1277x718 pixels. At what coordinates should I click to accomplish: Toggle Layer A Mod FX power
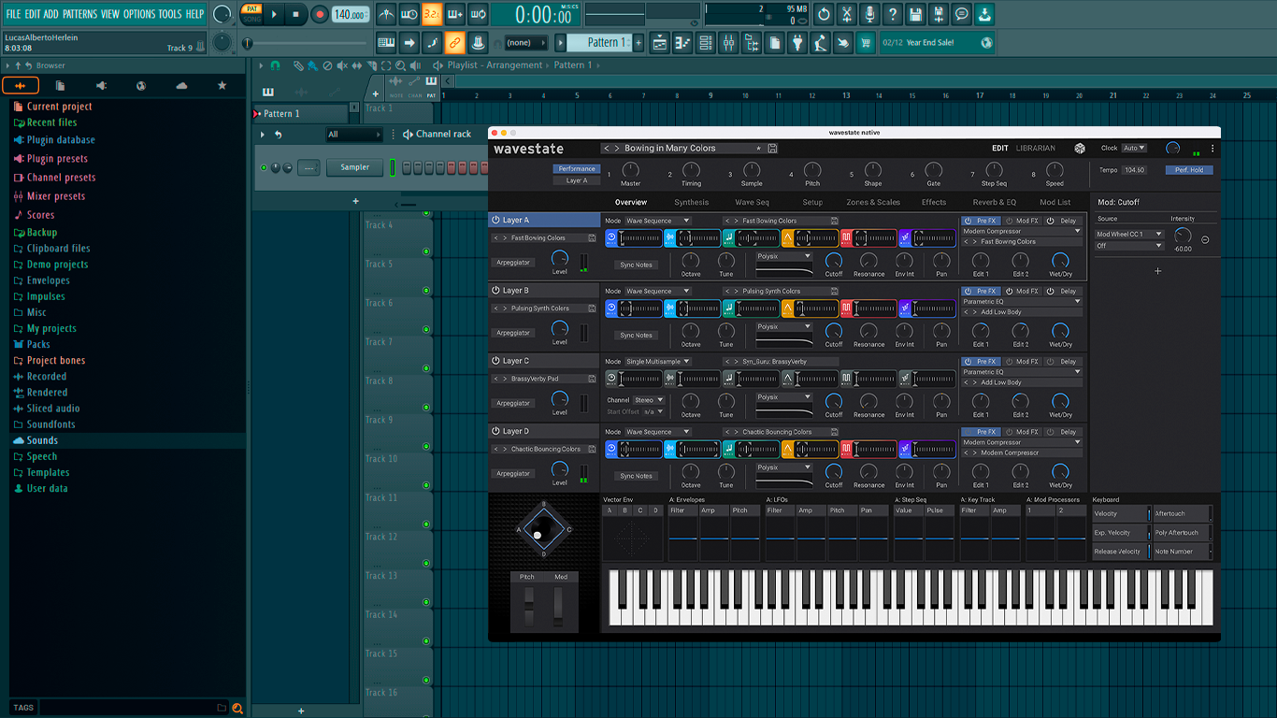tap(1010, 221)
